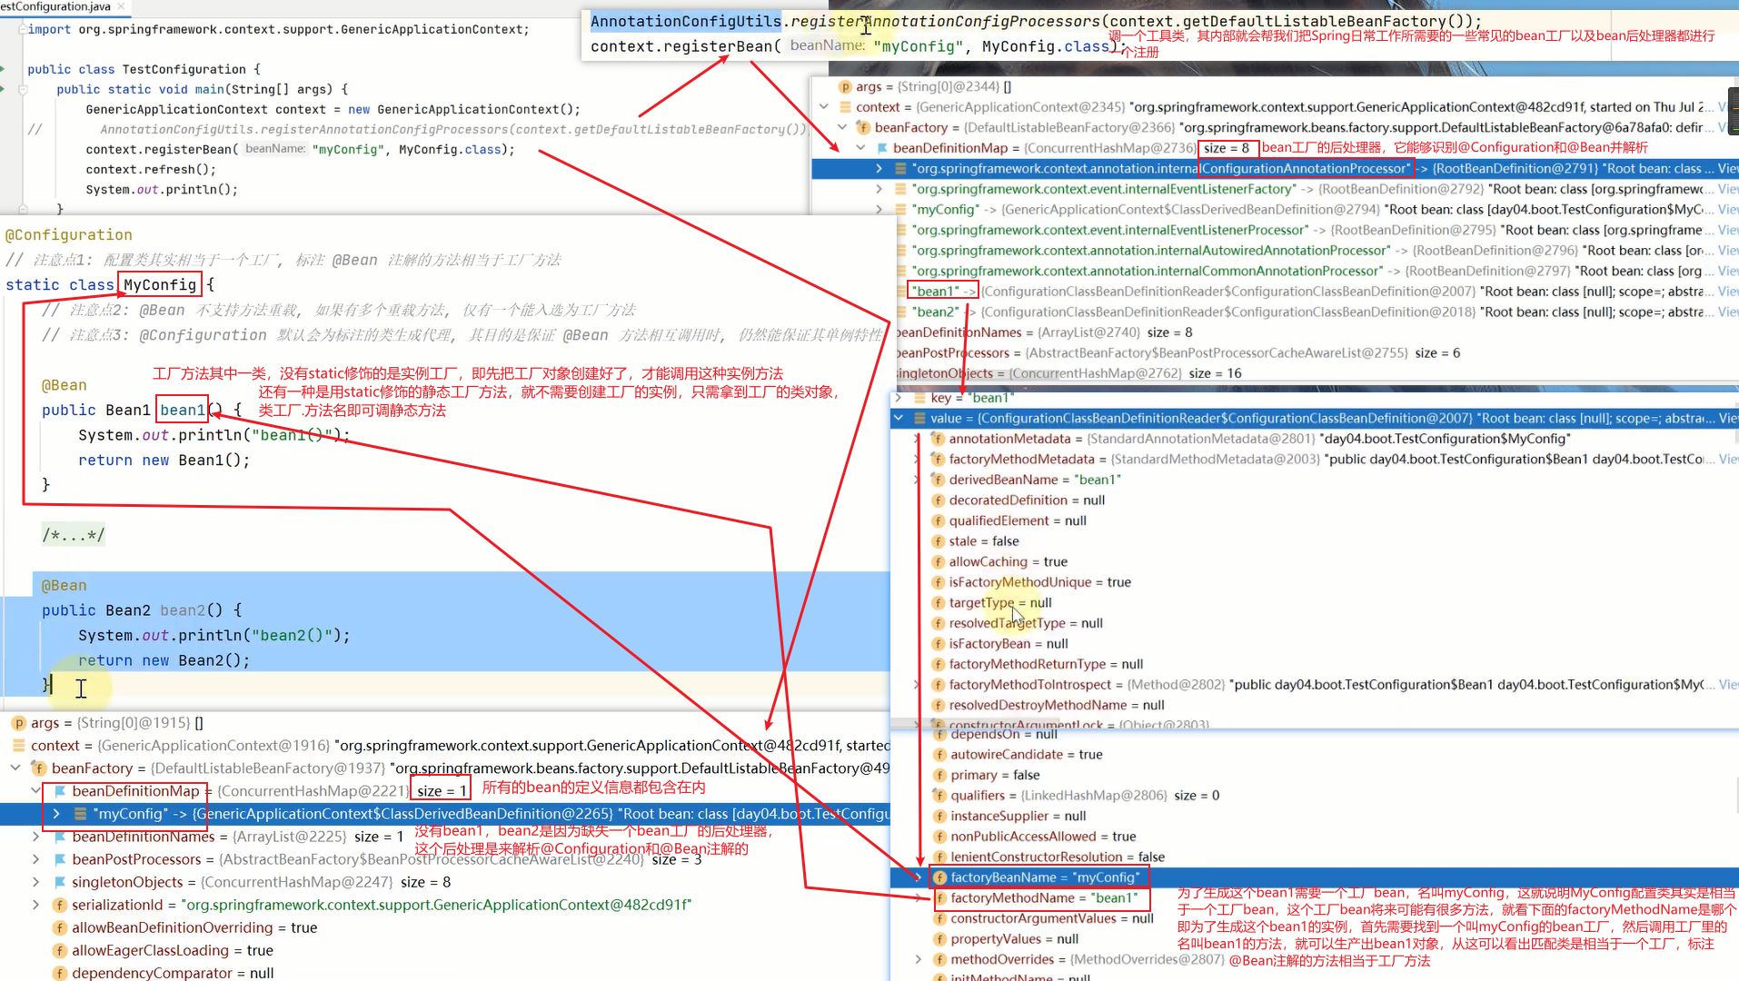The height and width of the screenshot is (981, 1739).
Task: Click the primary field icon
Action: 940,776
